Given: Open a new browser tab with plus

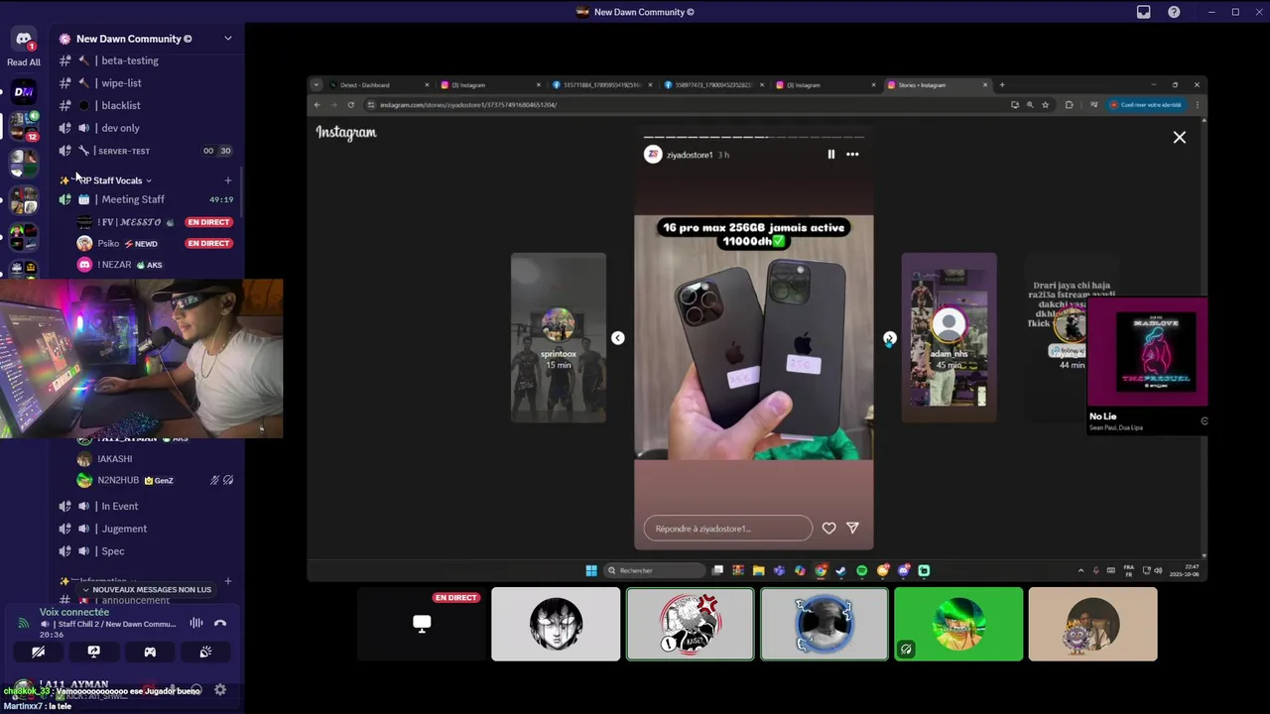Looking at the screenshot, I should point(1002,84).
